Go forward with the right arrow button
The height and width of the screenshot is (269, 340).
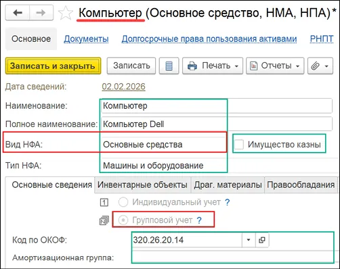click(41, 13)
